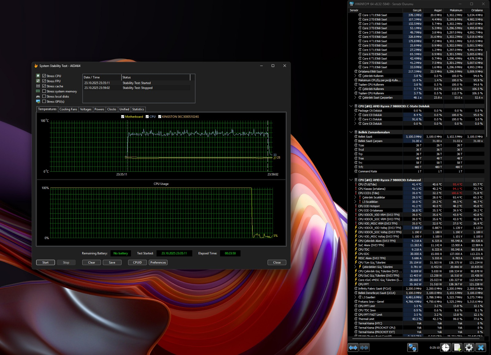Start the stability test with Start button
491x355 pixels.
point(45,263)
